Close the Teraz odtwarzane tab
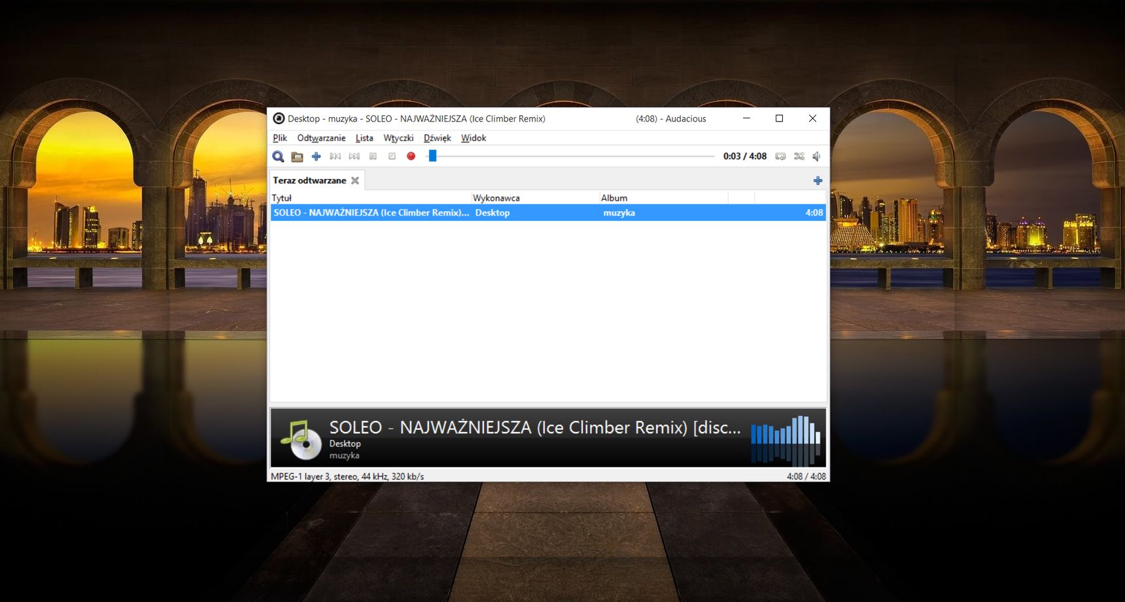This screenshot has height=602, width=1125. coord(355,180)
